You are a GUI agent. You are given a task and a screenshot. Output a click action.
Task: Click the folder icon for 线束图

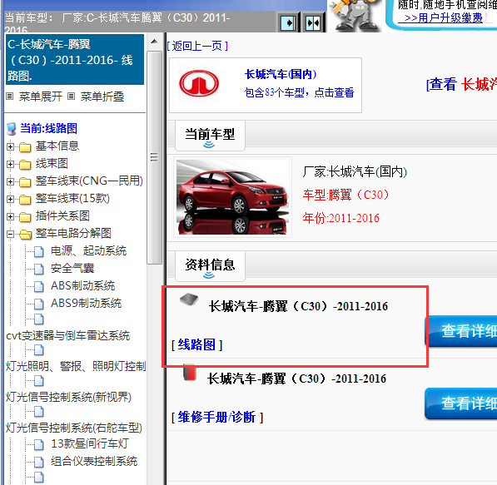pyautogui.click(x=25, y=165)
